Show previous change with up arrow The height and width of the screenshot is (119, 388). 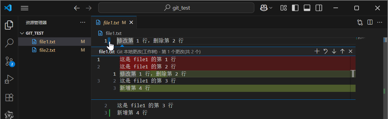[342, 51]
